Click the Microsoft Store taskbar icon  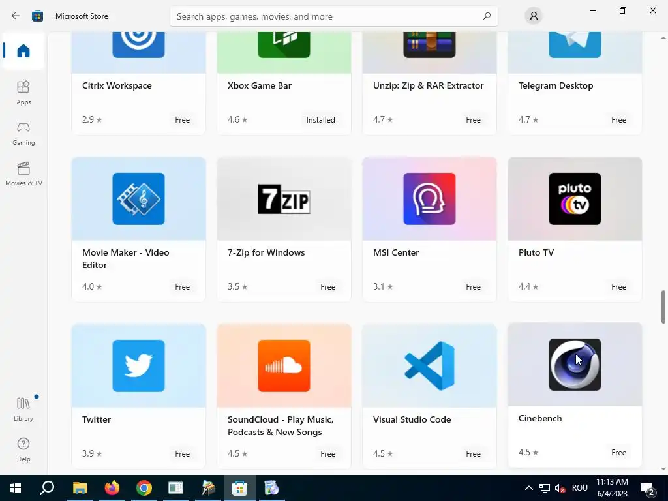[x=240, y=488]
